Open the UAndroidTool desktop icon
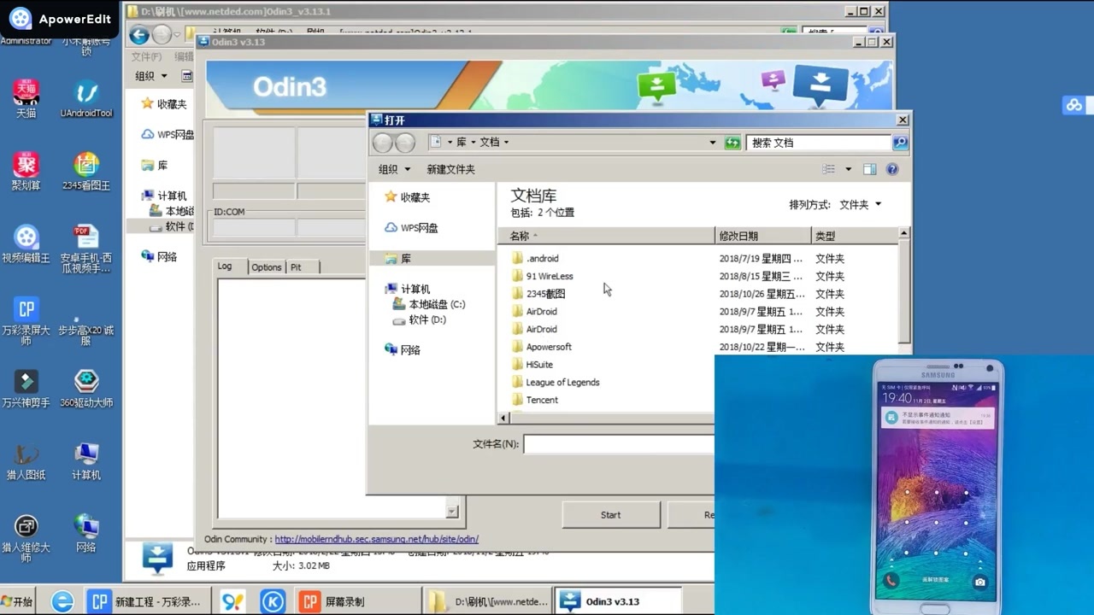 pos(86,98)
